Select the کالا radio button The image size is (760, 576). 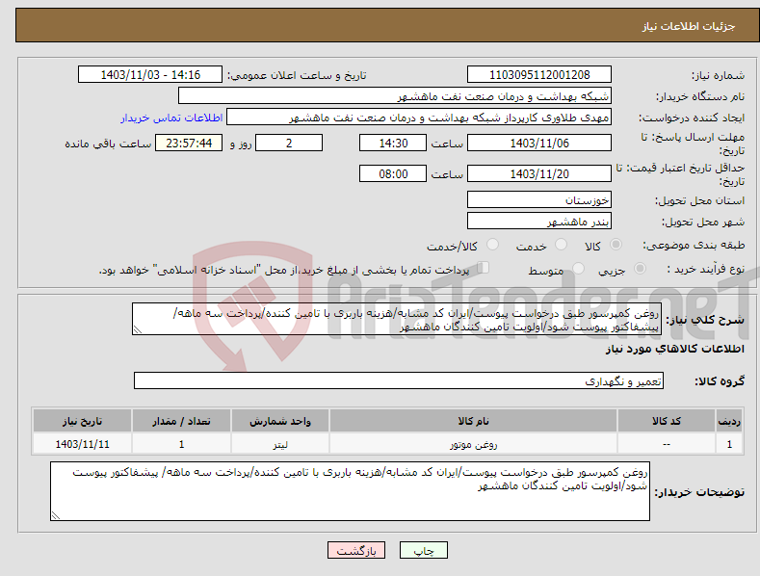pyautogui.click(x=616, y=245)
